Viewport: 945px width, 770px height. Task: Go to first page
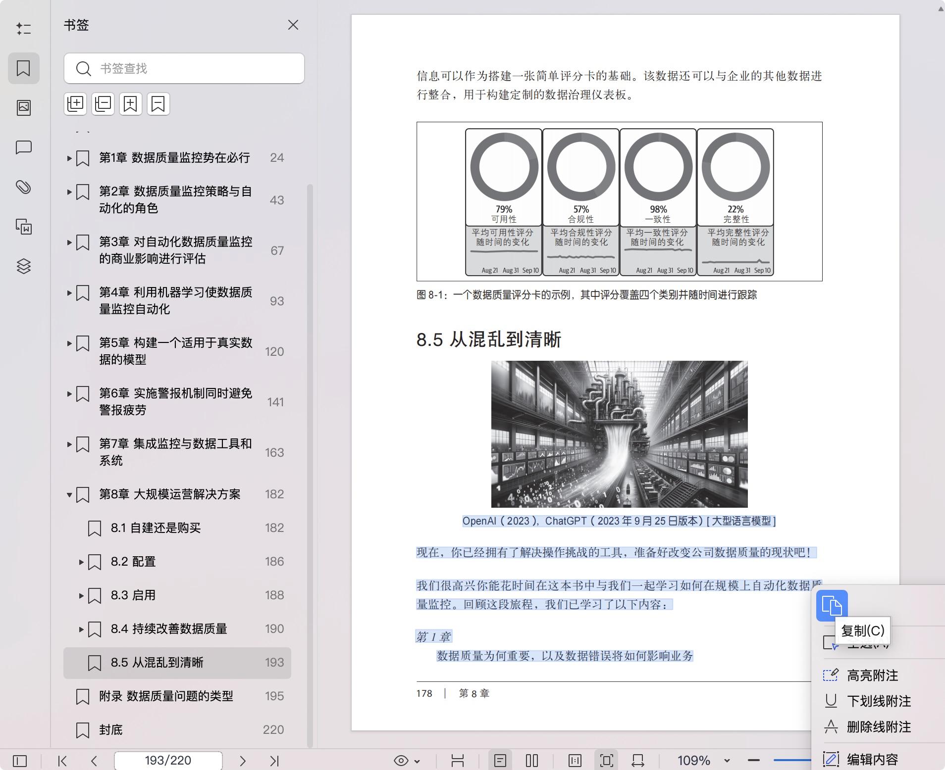(62, 761)
